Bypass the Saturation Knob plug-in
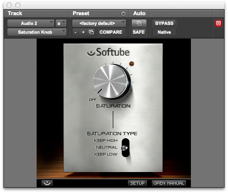228x193 pixels. click(165, 23)
